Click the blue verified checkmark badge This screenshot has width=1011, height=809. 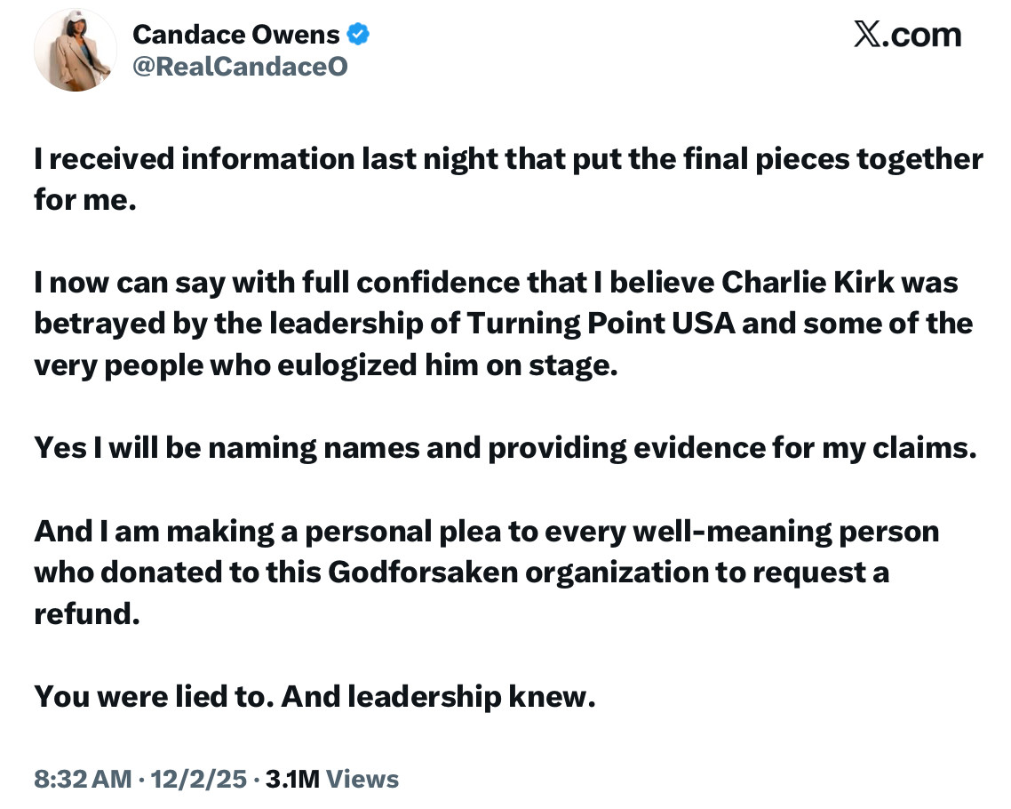(358, 35)
